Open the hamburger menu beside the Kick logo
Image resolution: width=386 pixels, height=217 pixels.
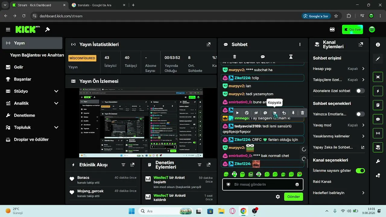pos(8,30)
